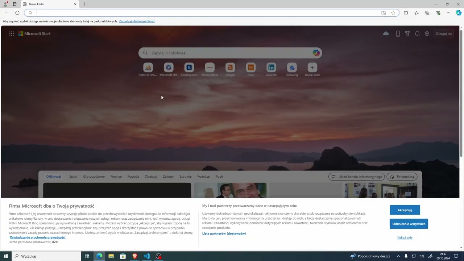The height and width of the screenshot is (261, 464).
Task: Open Booking.com shortcut tile
Action: pos(189,70)
